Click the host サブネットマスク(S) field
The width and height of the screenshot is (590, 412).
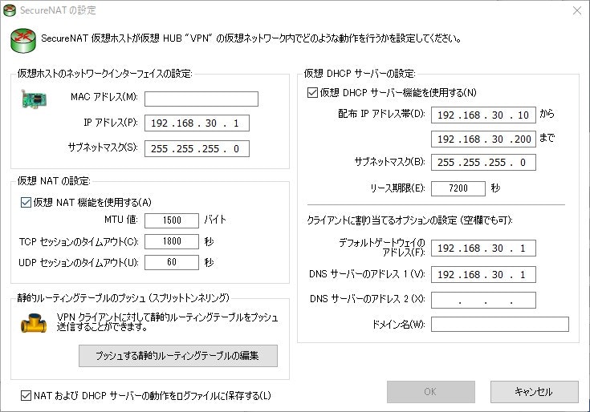197,149
